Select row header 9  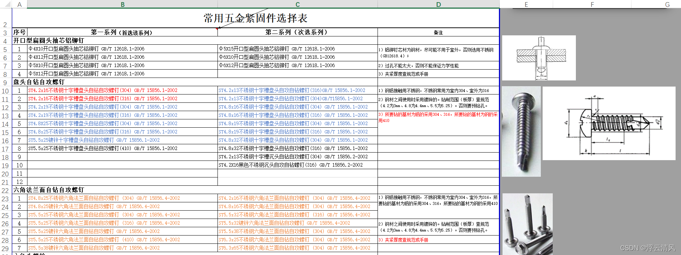click(x=5, y=83)
